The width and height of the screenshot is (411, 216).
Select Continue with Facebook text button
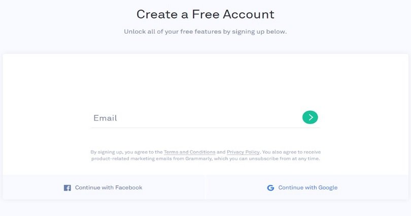tap(103, 188)
